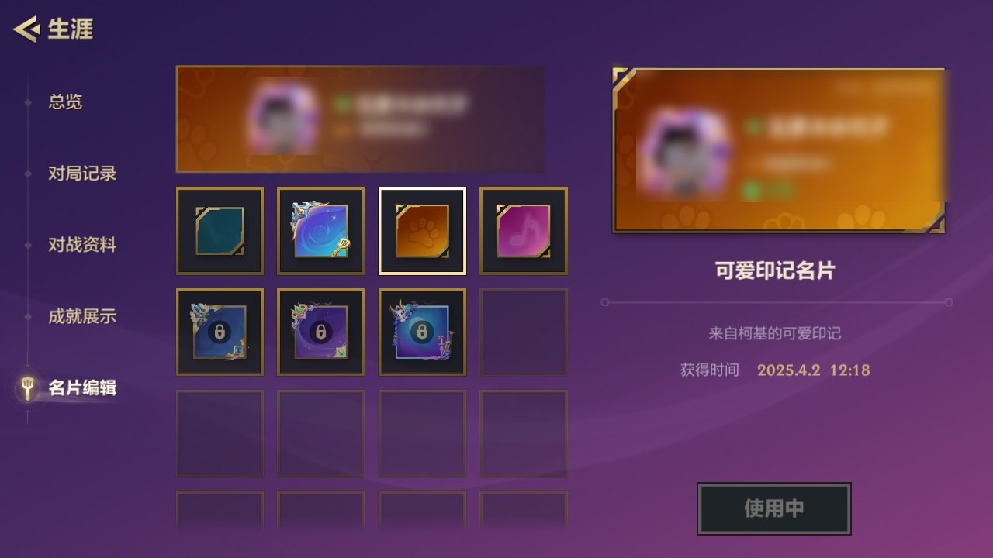
Task: Open the 对局记录 match history tab
Action: point(82,174)
